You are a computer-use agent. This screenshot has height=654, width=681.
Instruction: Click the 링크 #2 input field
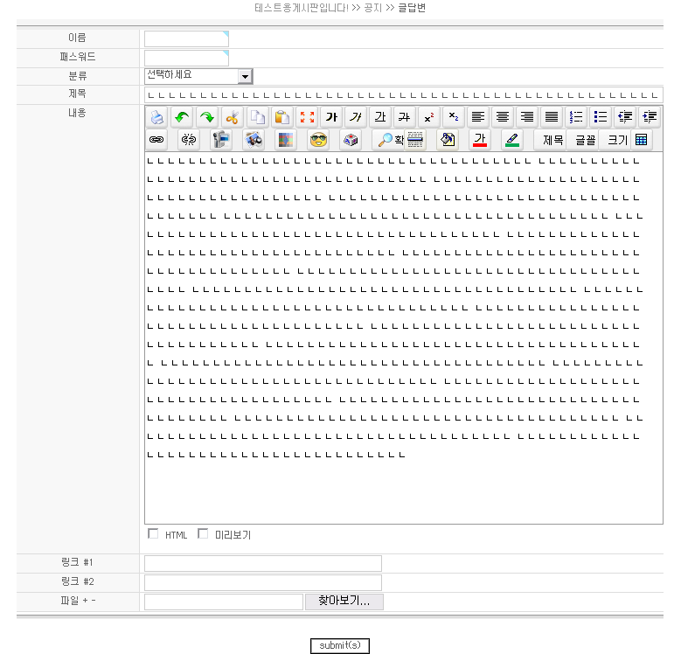point(263,583)
